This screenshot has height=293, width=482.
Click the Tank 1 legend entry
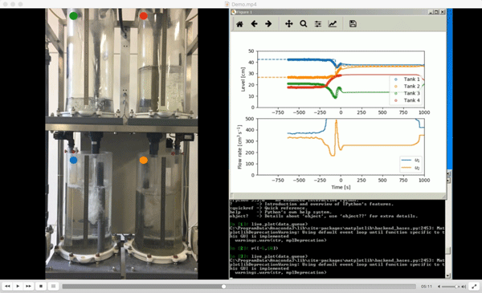pyautogui.click(x=406, y=79)
